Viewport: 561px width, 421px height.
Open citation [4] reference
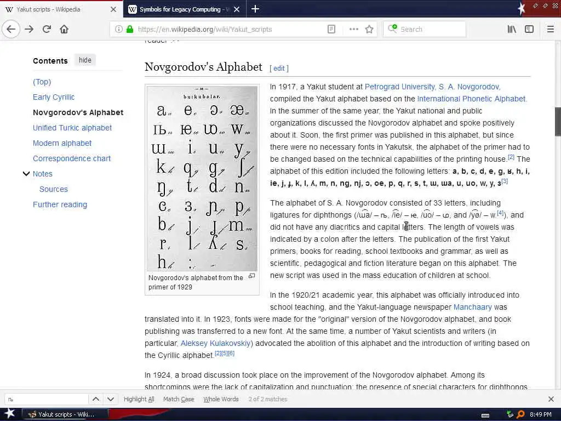(x=500, y=213)
